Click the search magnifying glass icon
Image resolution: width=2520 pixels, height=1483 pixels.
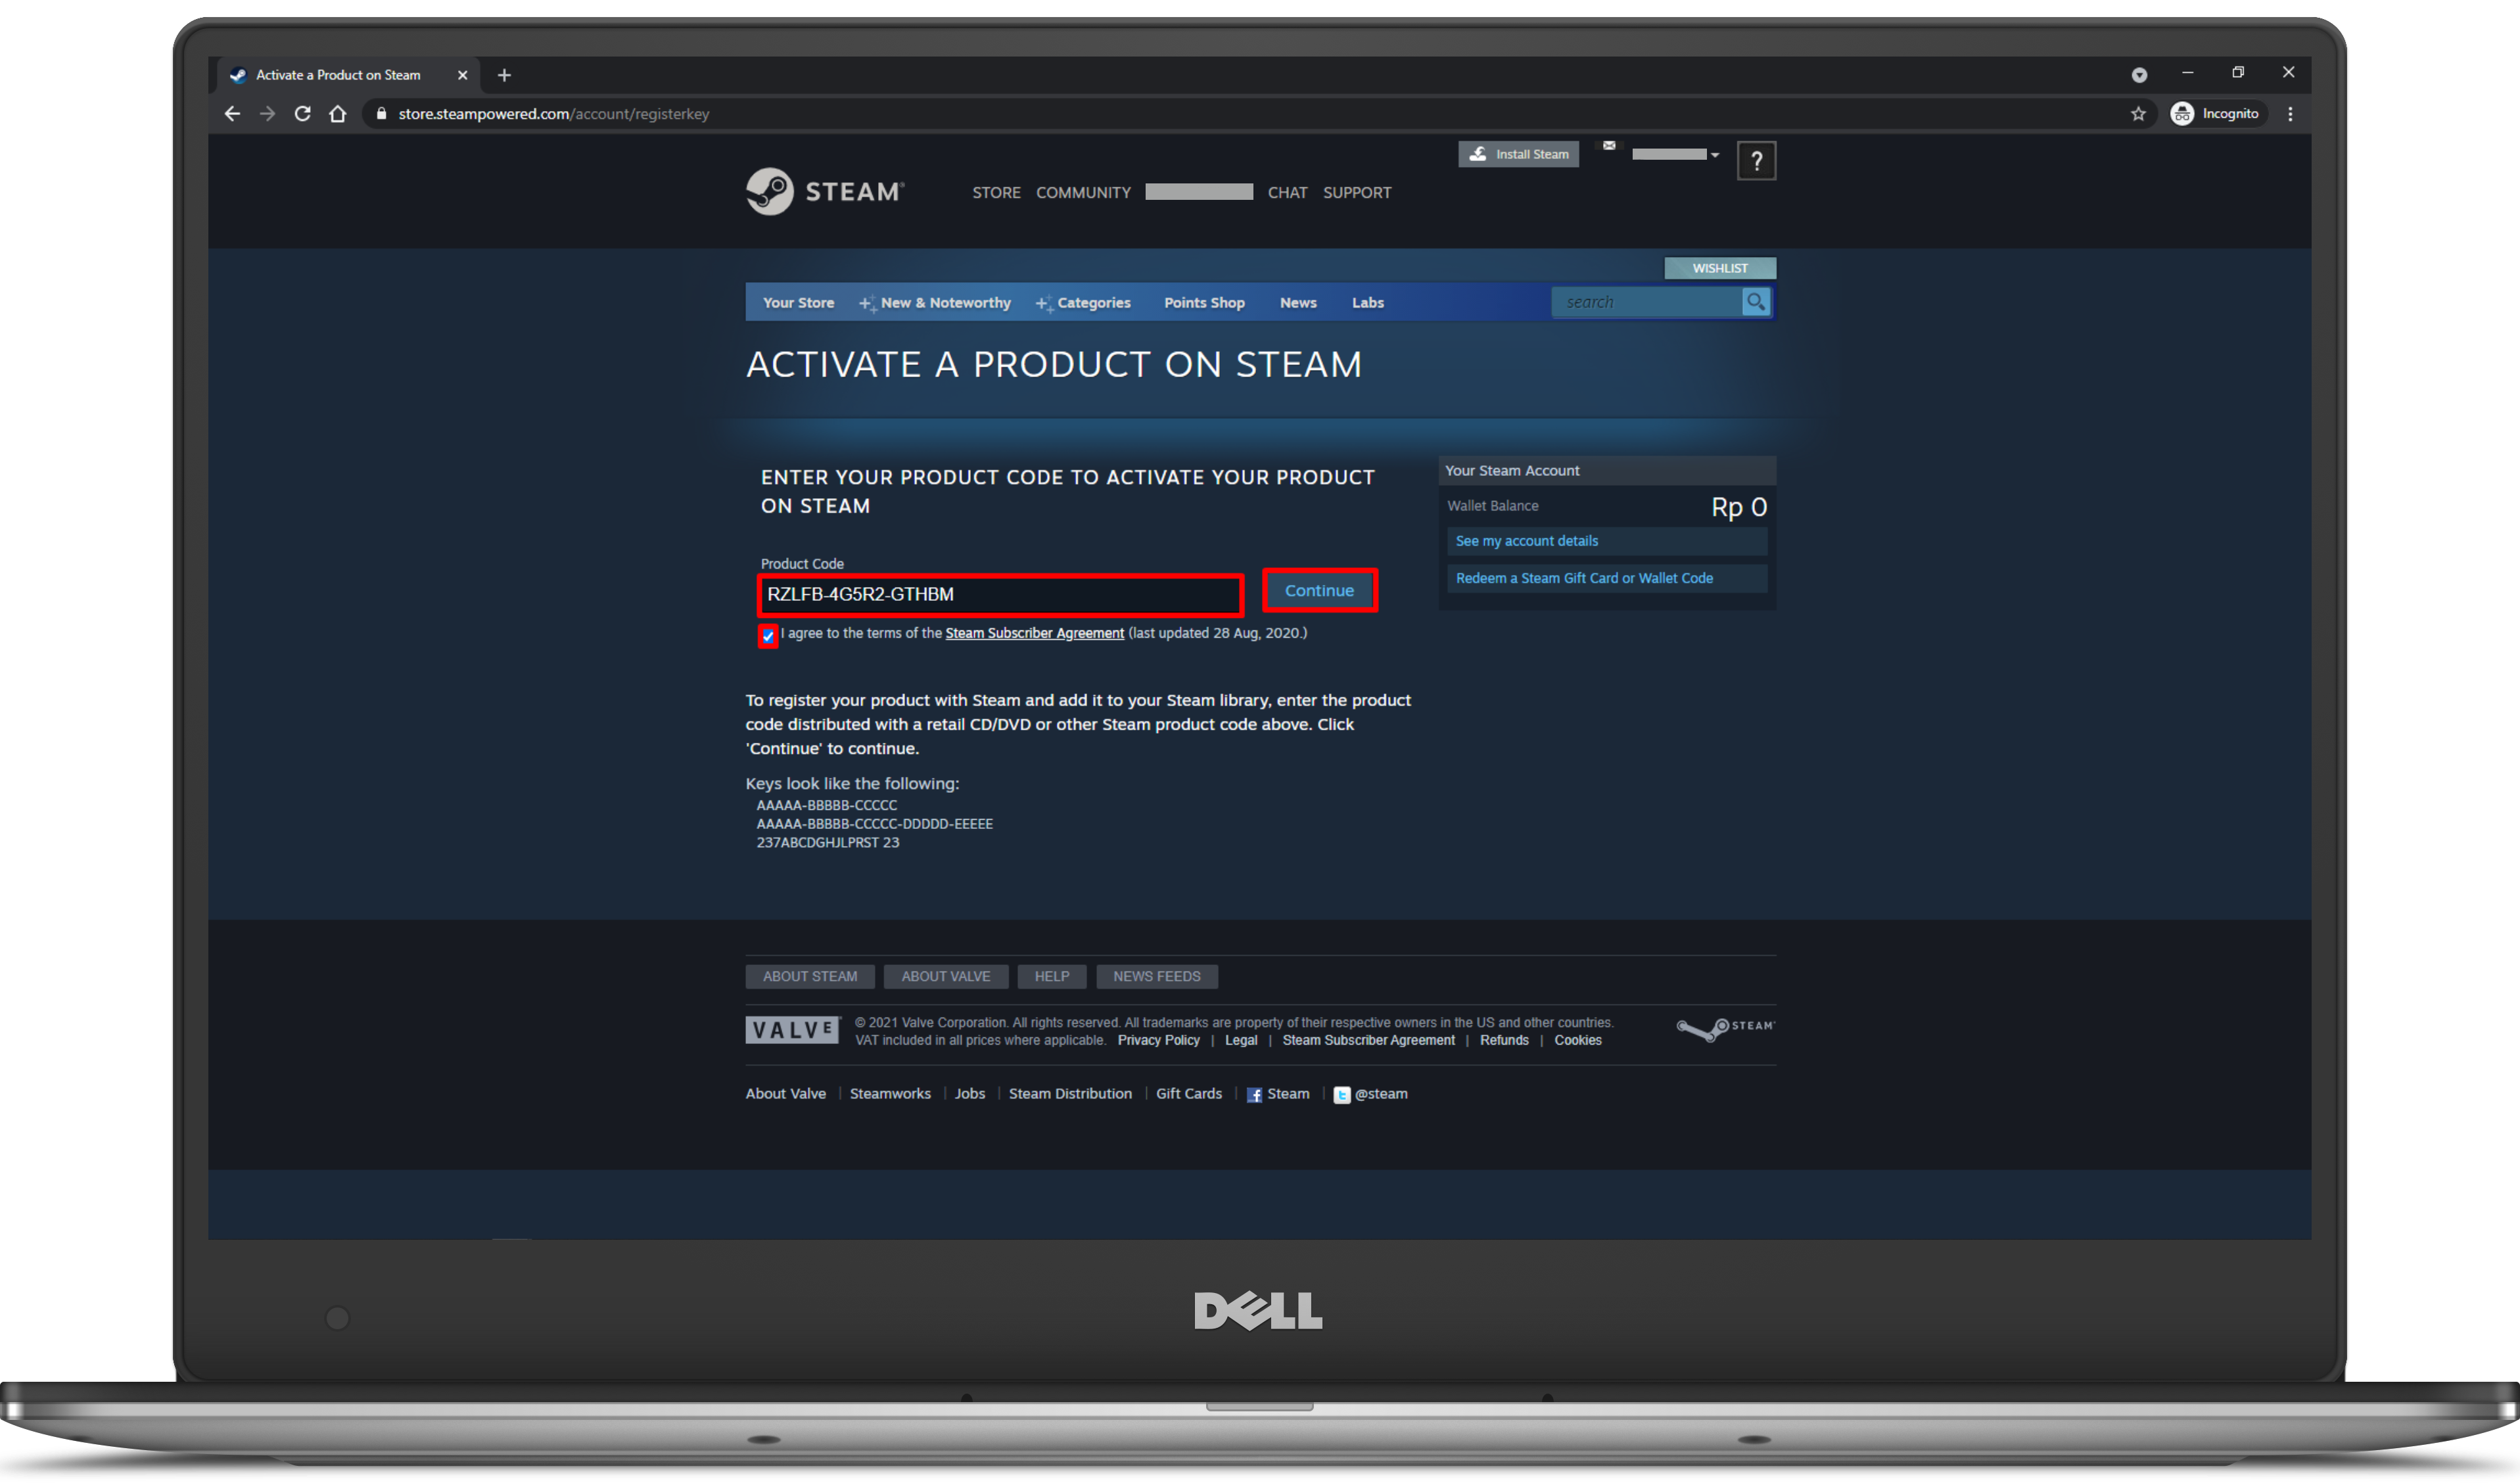pos(1756,302)
